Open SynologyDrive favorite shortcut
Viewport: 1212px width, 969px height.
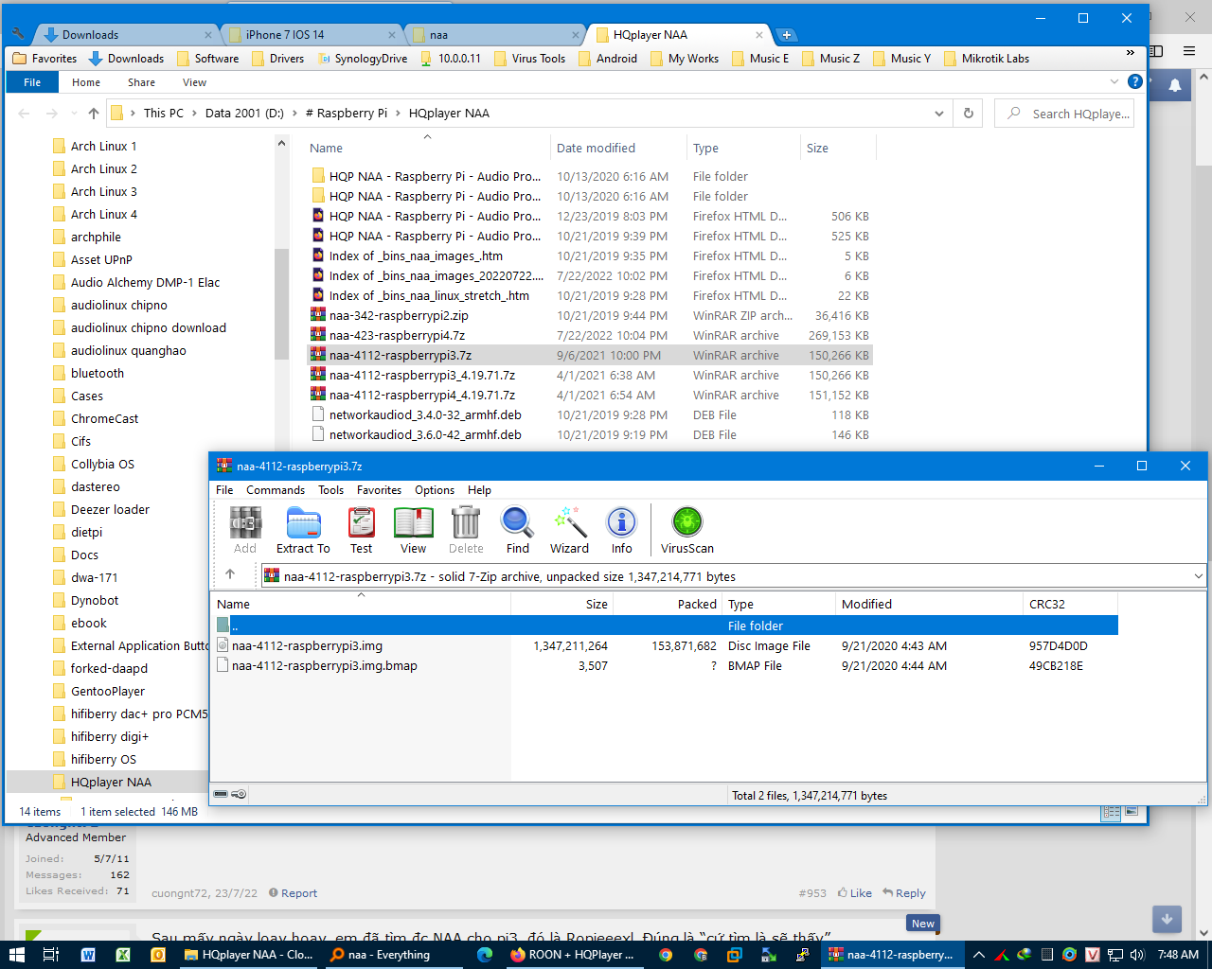[x=363, y=58]
